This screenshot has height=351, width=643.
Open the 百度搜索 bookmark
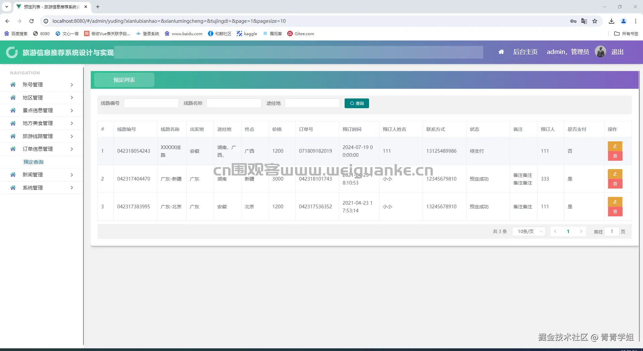16,33
